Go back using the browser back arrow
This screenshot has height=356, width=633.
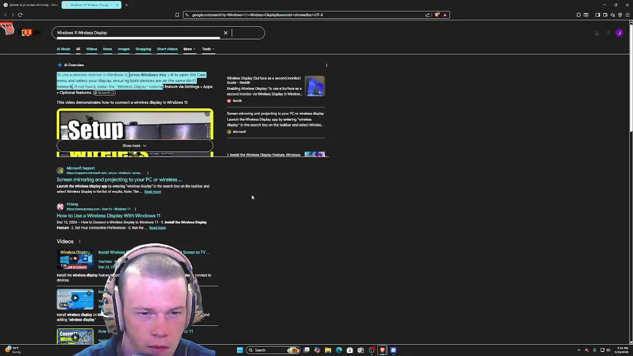click(5, 15)
